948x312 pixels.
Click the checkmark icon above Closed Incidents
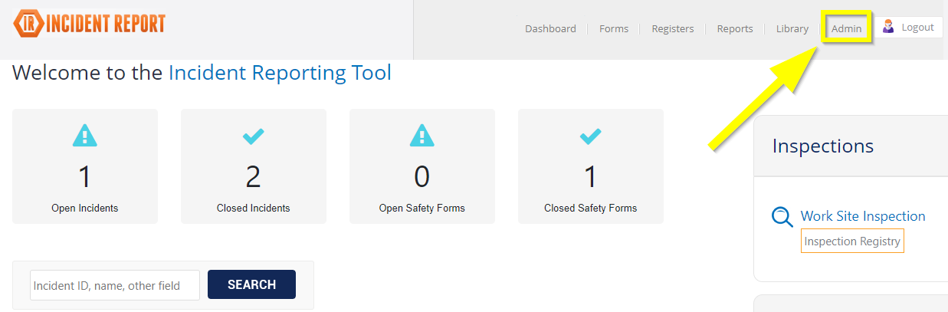tap(254, 136)
